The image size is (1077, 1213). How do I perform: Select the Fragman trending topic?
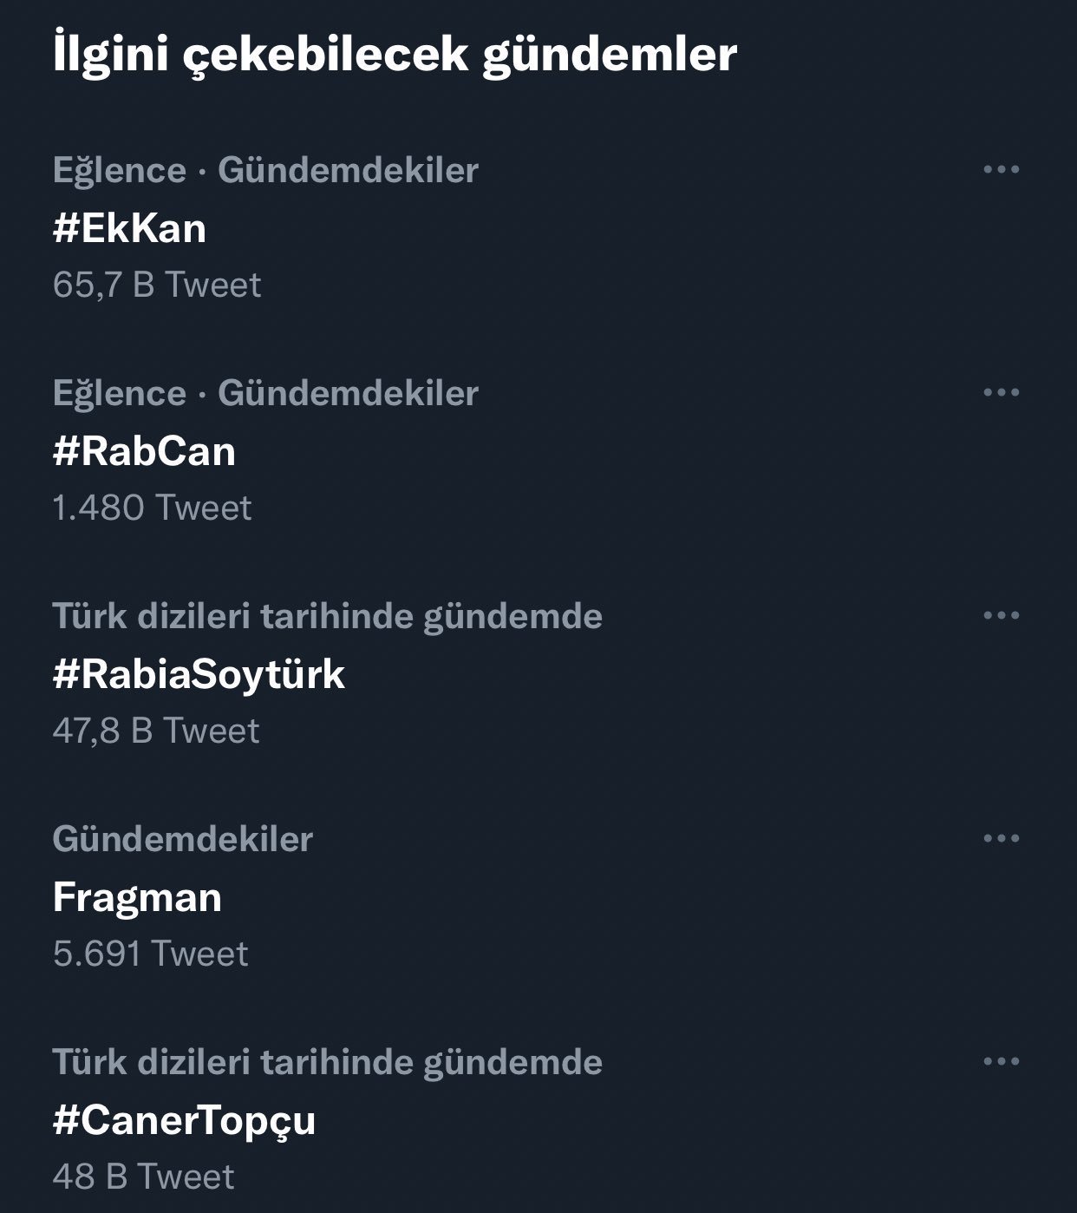pyautogui.click(x=137, y=897)
